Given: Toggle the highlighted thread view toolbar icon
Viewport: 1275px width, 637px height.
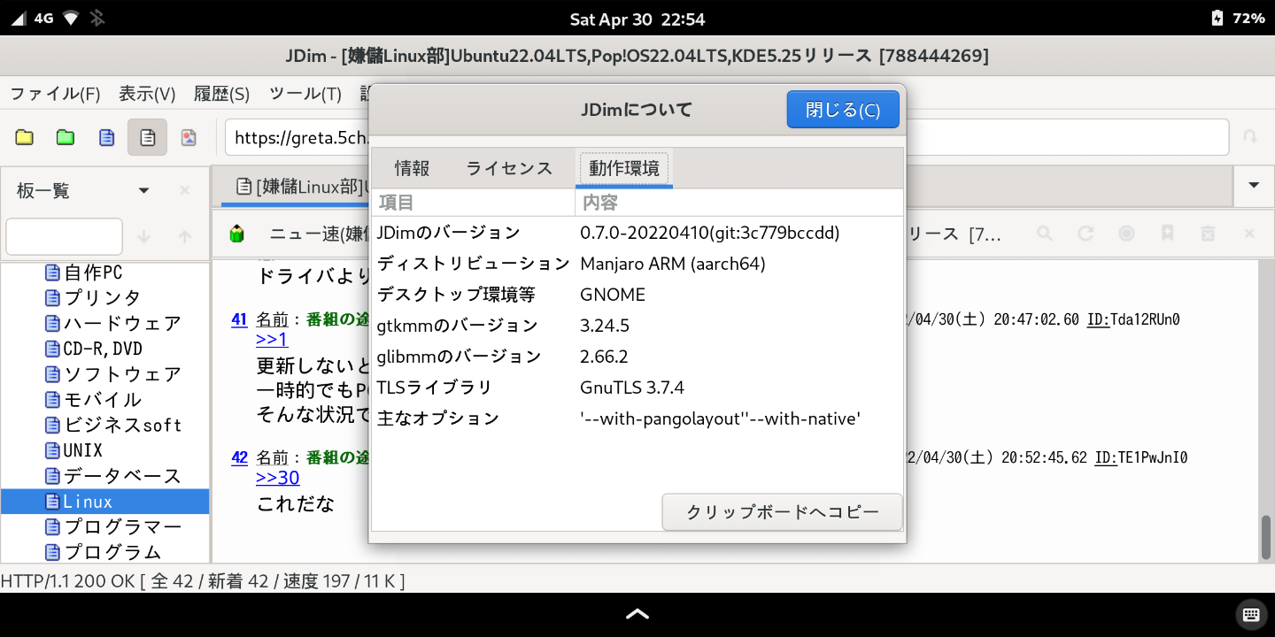Looking at the screenshot, I should (148, 137).
